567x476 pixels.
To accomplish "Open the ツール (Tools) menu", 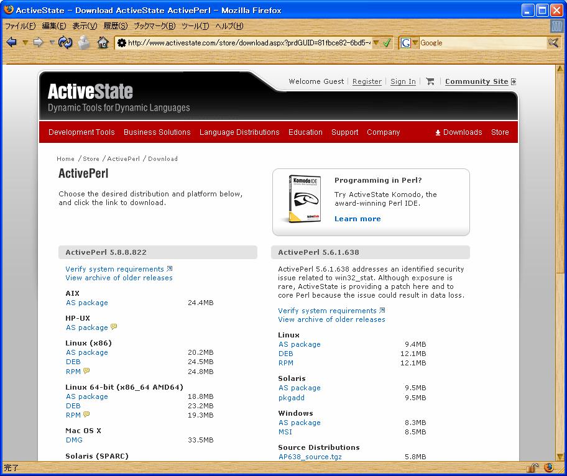I will 195,26.
